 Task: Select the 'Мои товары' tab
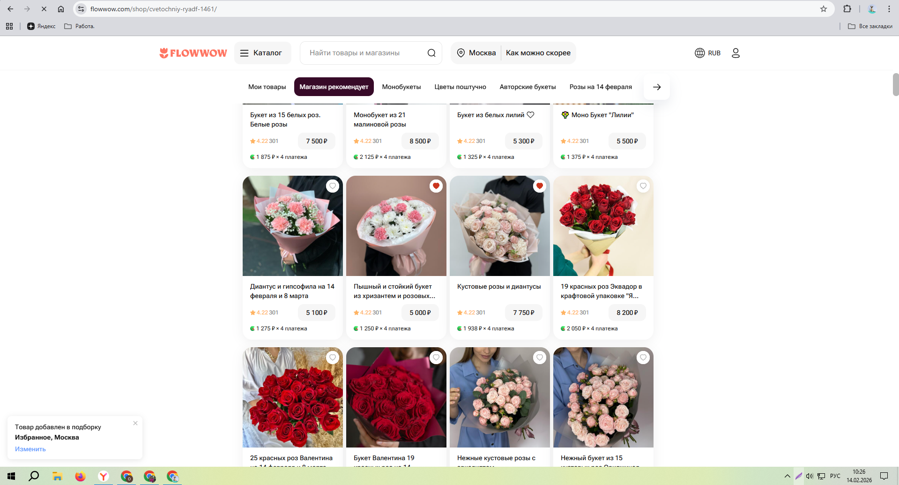pyautogui.click(x=267, y=87)
